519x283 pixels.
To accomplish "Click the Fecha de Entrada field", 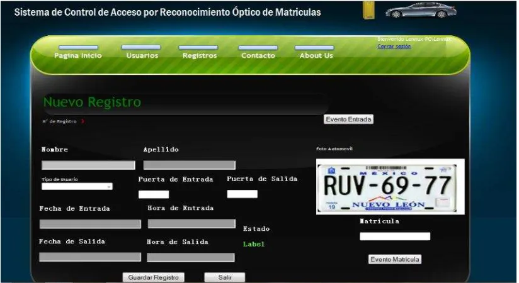I will pos(90,224).
